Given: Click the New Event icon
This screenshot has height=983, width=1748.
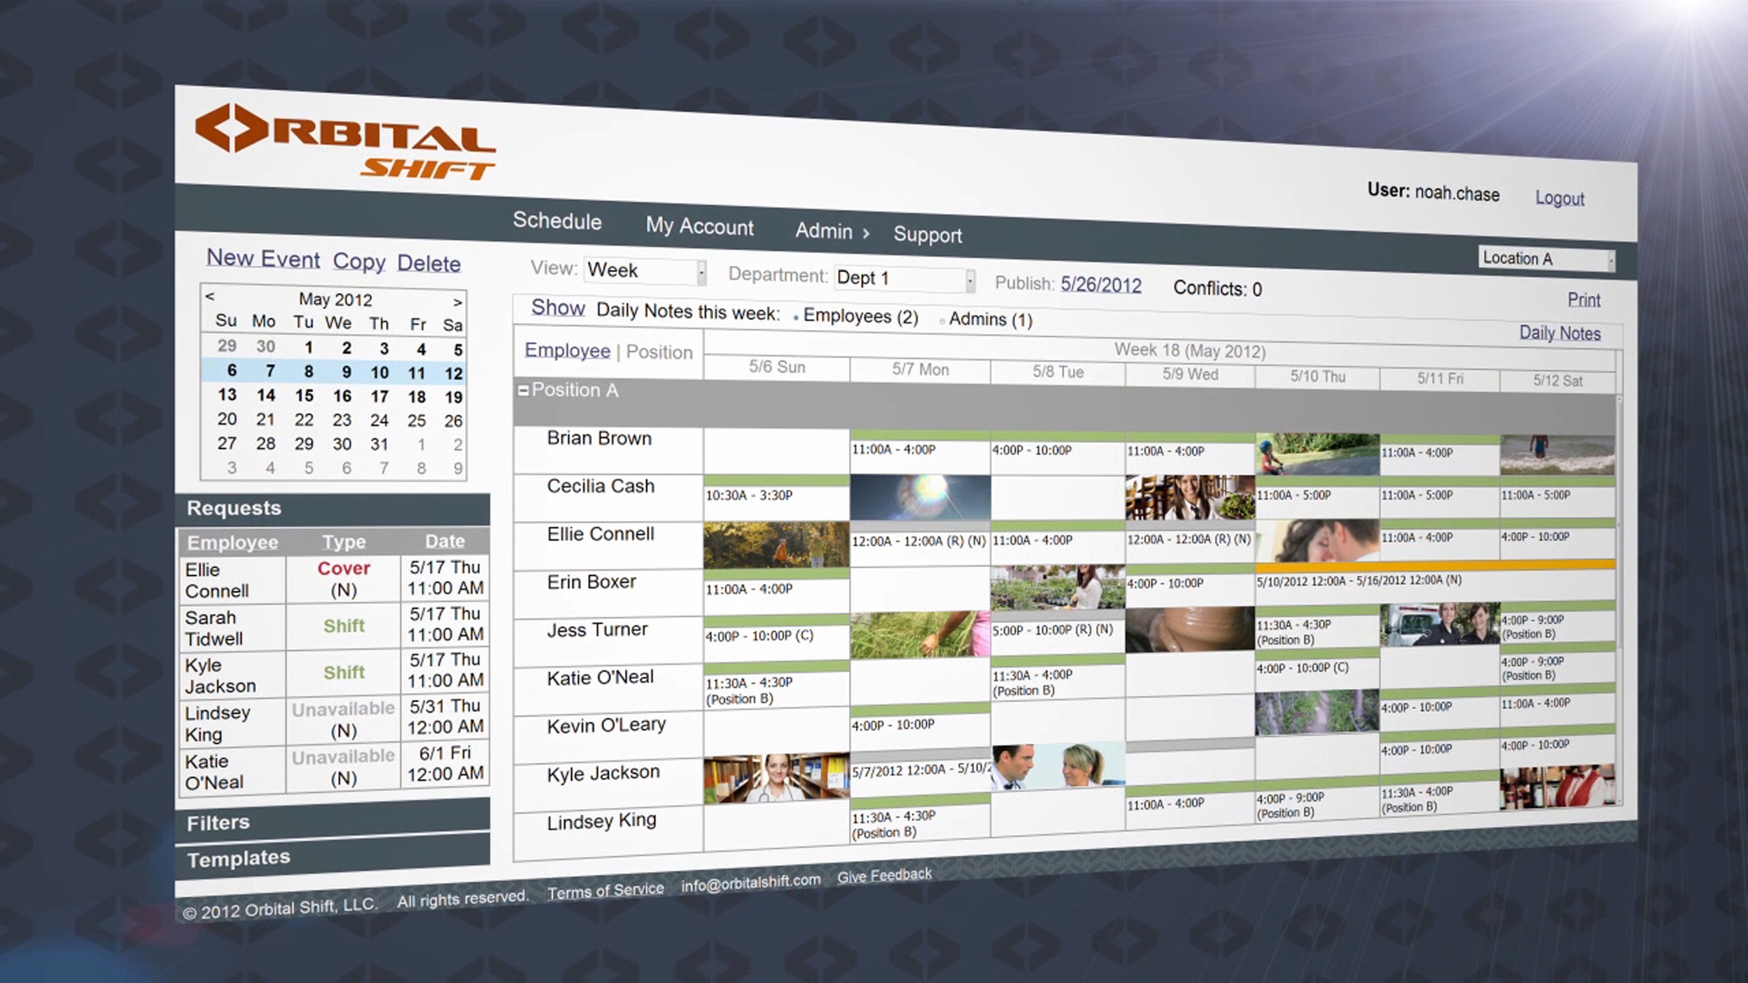Looking at the screenshot, I should 263,261.
